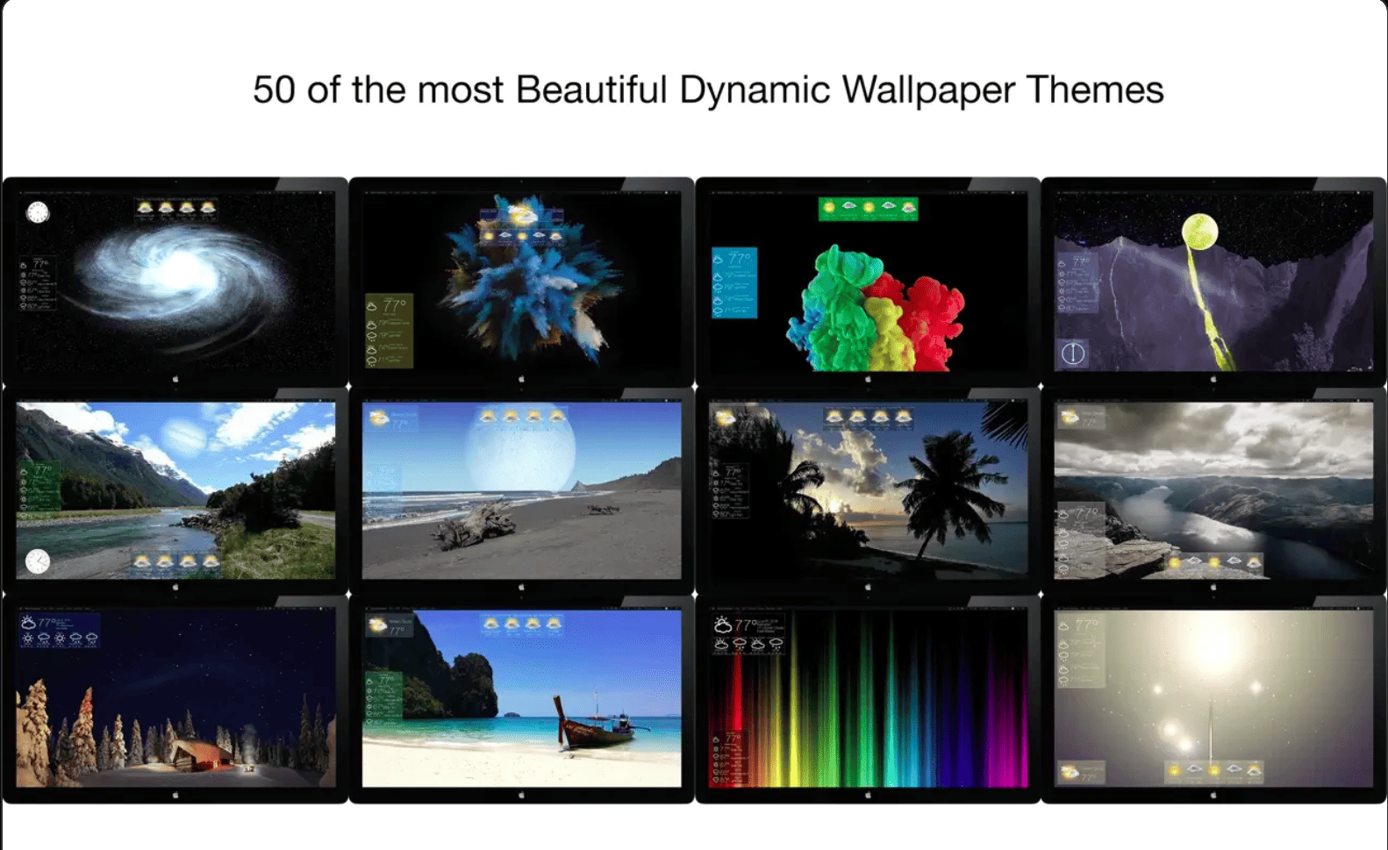The image size is (1388, 850).
Task: Click the forecast icon row atop the galaxy wallpaper
Action: pos(176,210)
